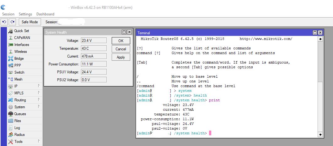Click Apply in System Health
The image size is (333, 146).
point(121,57)
